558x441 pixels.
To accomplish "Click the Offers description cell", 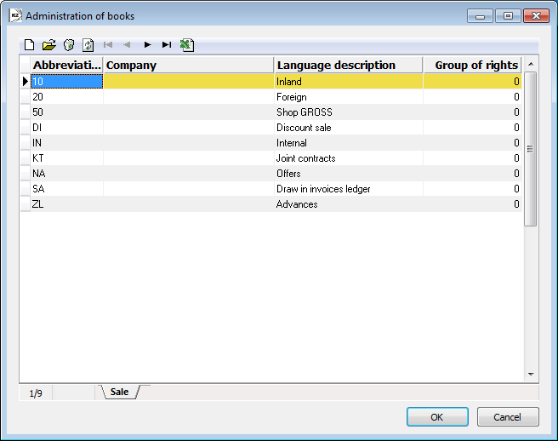I will coord(349,174).
